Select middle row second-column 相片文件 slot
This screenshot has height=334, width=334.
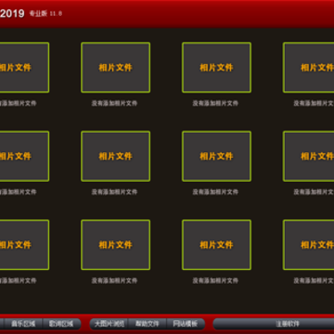coord(116,156)
